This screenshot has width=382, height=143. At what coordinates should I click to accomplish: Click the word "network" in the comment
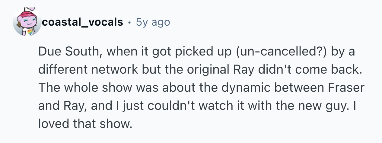tap(106, 70)
